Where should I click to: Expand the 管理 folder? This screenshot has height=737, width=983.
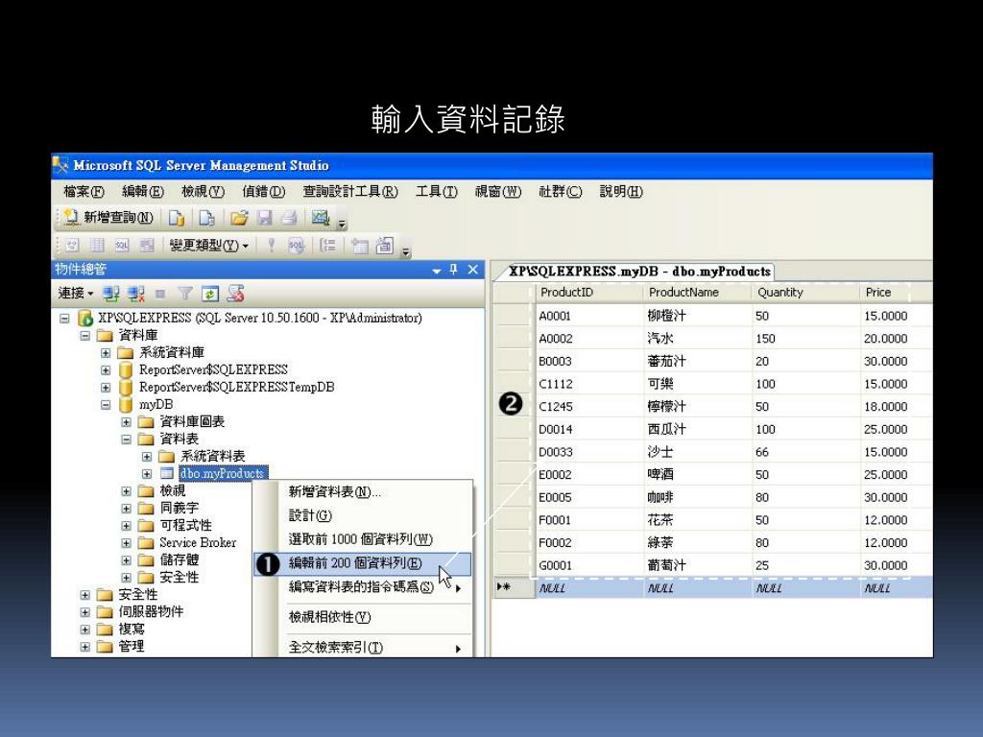[x=85, y=647]
